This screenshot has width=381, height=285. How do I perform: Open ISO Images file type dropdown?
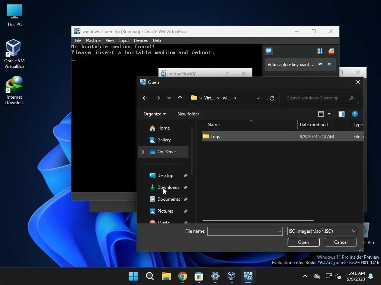(322, 231)
